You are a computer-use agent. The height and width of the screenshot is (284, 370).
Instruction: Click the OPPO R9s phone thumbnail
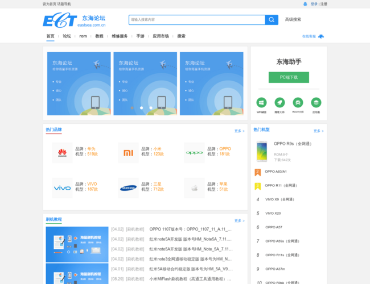coord(262,152)
